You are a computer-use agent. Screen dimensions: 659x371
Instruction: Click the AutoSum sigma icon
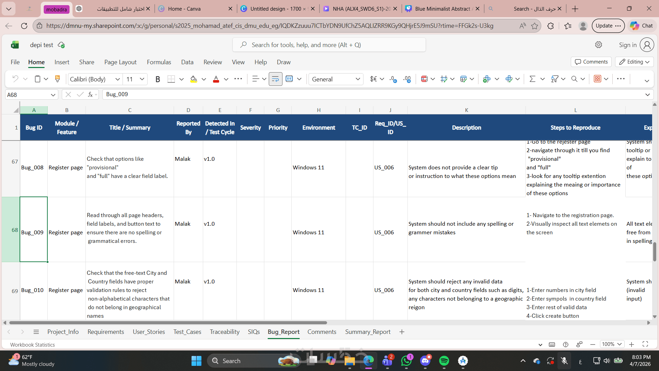pos(532,79)
